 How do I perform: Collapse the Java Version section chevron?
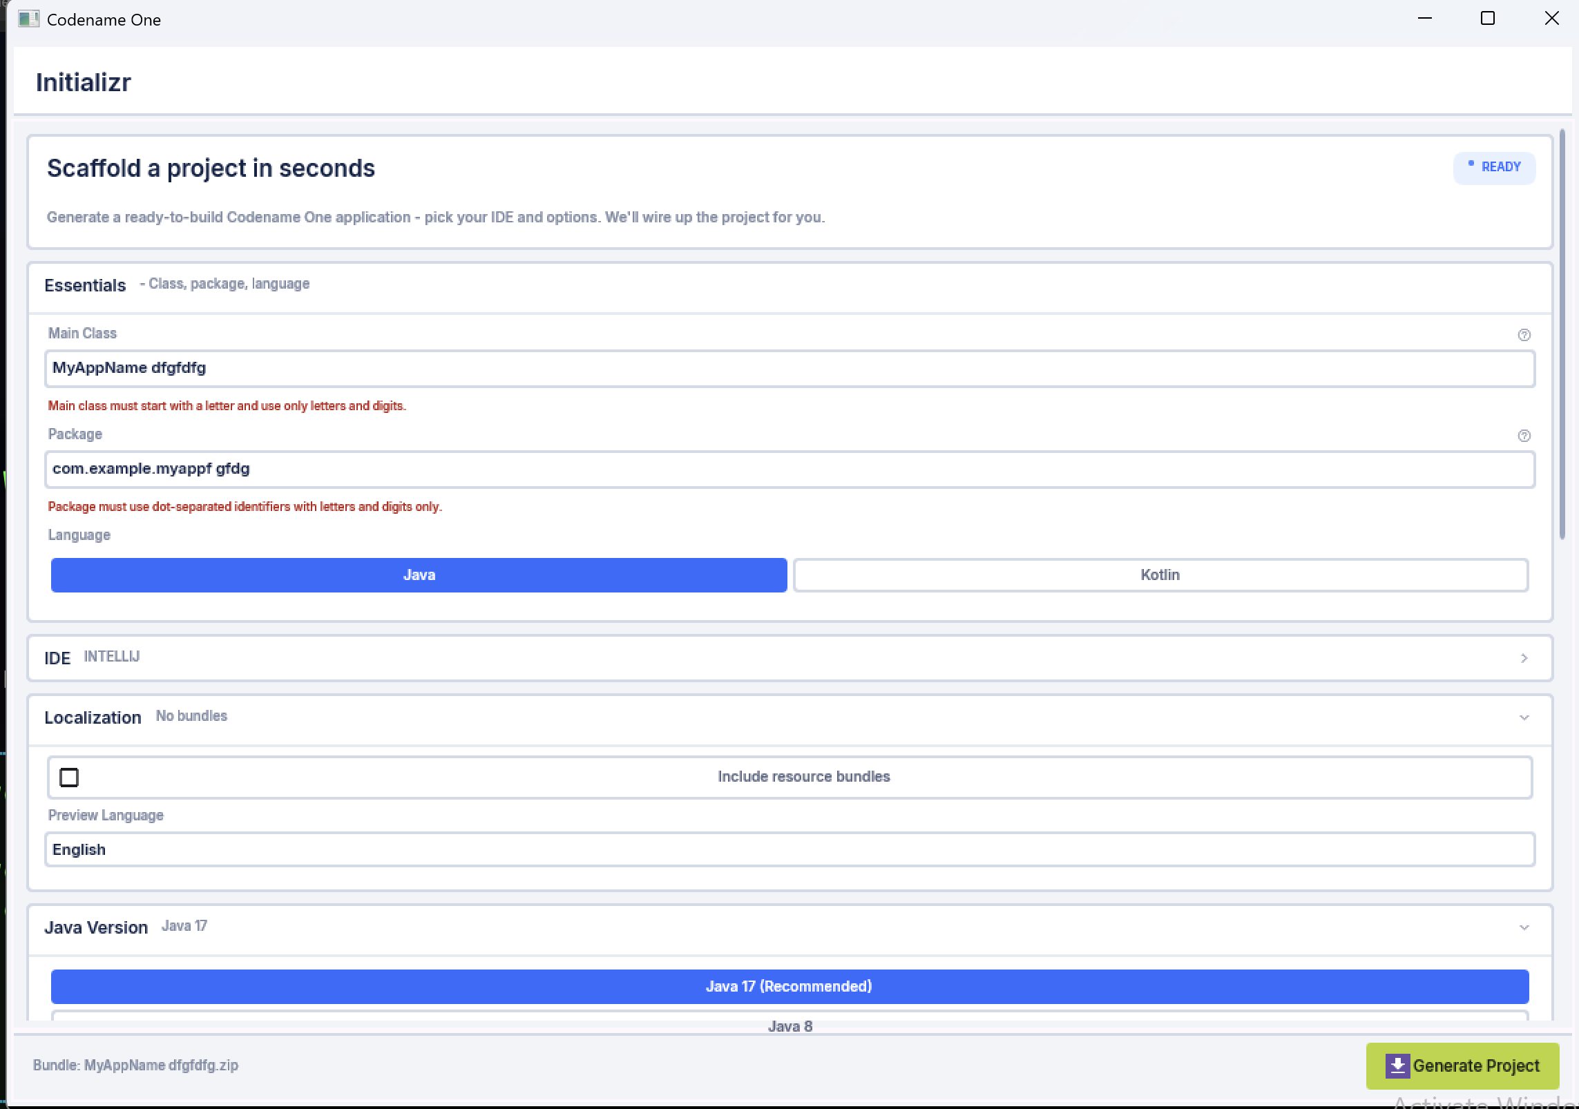1524,927
